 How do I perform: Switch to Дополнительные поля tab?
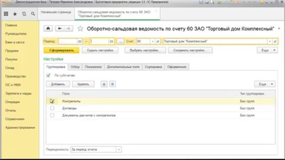[x=123, y=67]
